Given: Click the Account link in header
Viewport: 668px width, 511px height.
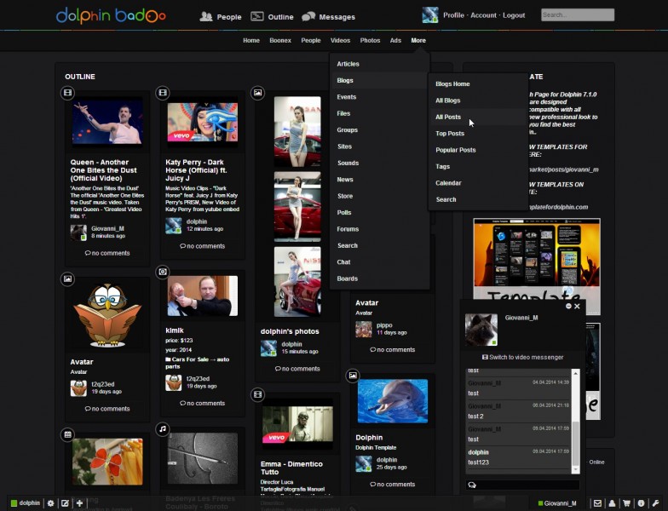Looking at the screenshot, I should (484, 15).
